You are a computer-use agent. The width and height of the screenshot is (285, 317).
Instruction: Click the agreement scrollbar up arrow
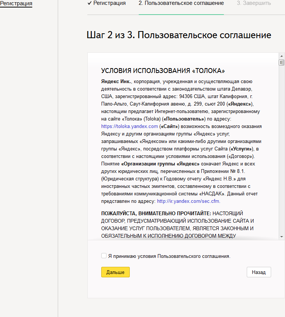(x=282, y=56)
